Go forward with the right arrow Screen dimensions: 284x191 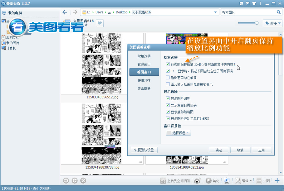(75, 12)
